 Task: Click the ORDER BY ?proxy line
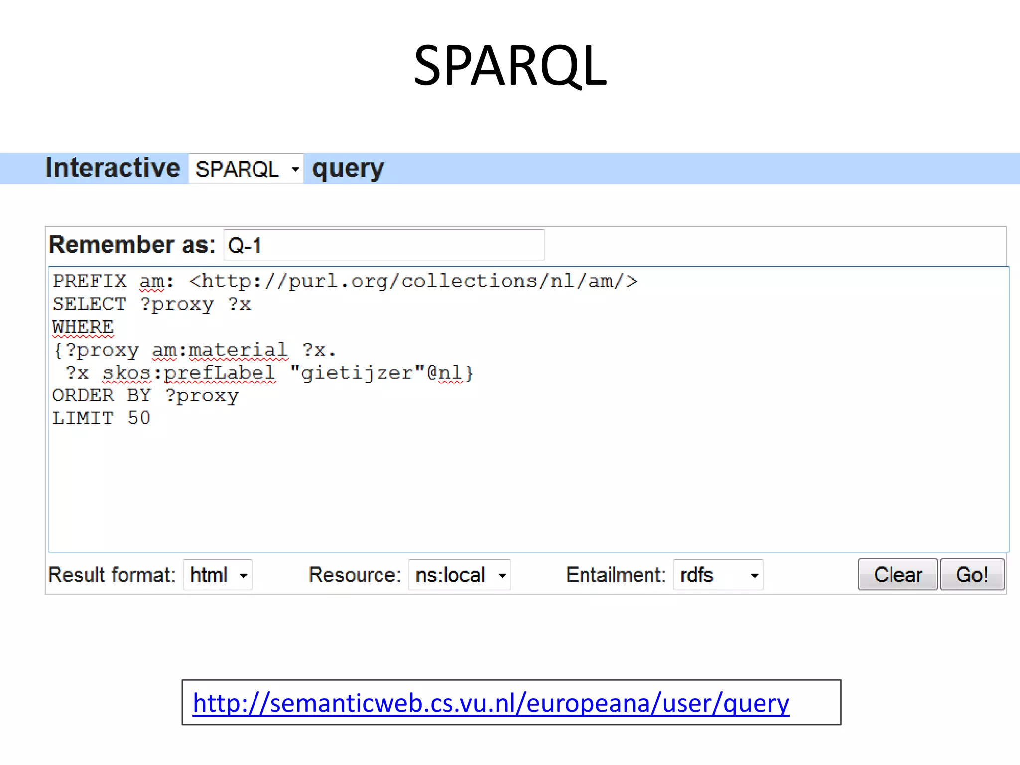pyautogui.click(x=145, y=396)
